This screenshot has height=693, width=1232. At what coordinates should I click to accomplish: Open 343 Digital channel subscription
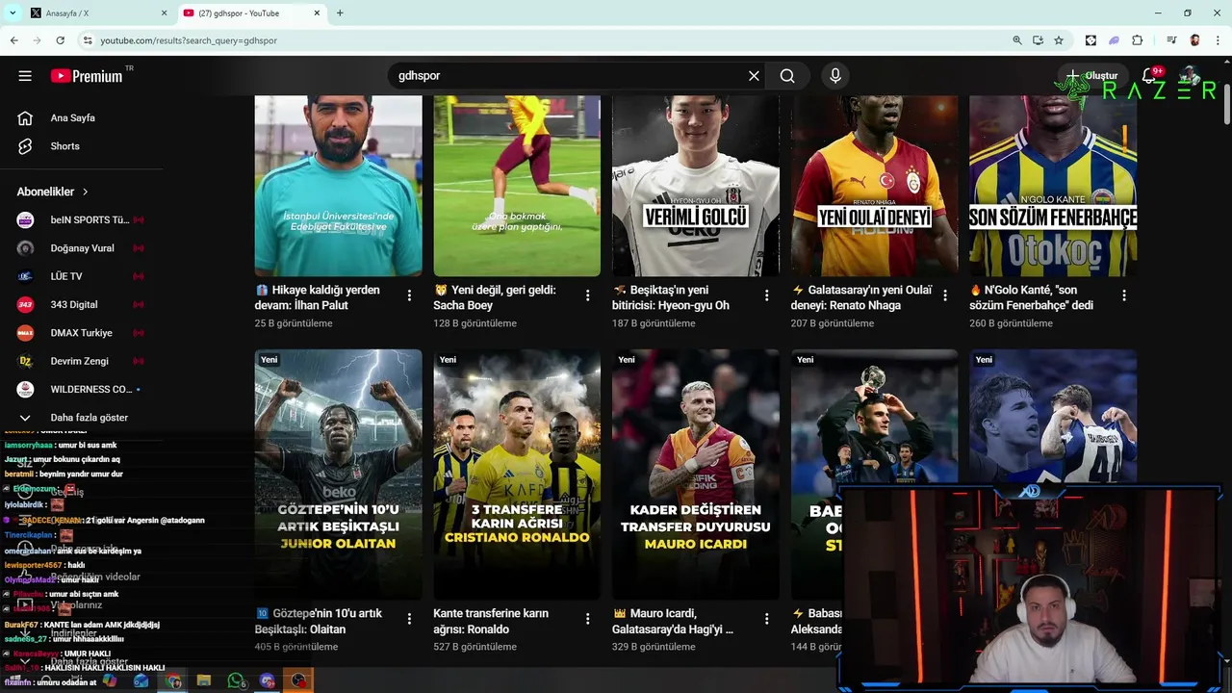81,305
